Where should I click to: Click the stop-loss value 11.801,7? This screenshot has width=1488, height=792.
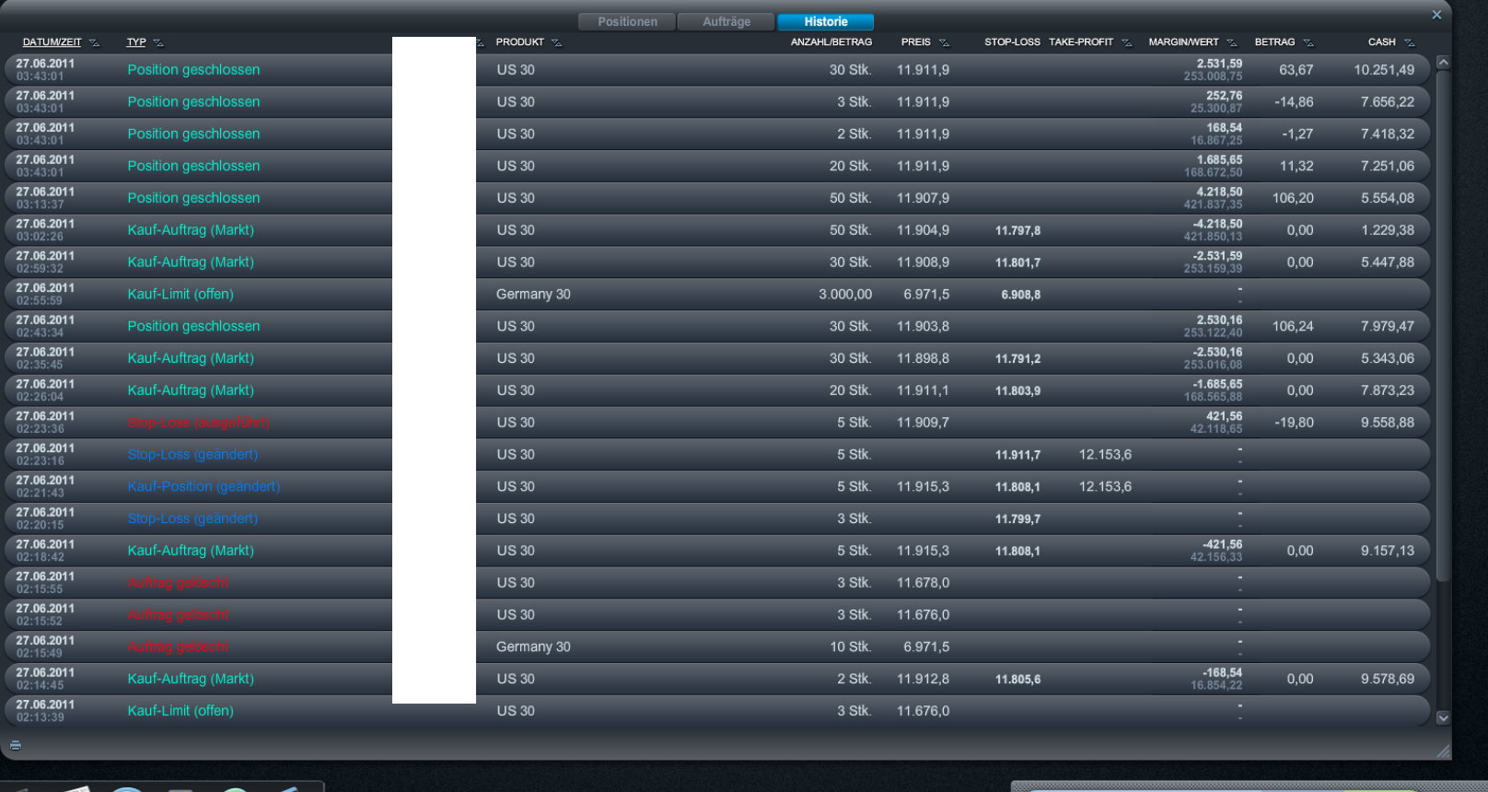click(1017, 263)
